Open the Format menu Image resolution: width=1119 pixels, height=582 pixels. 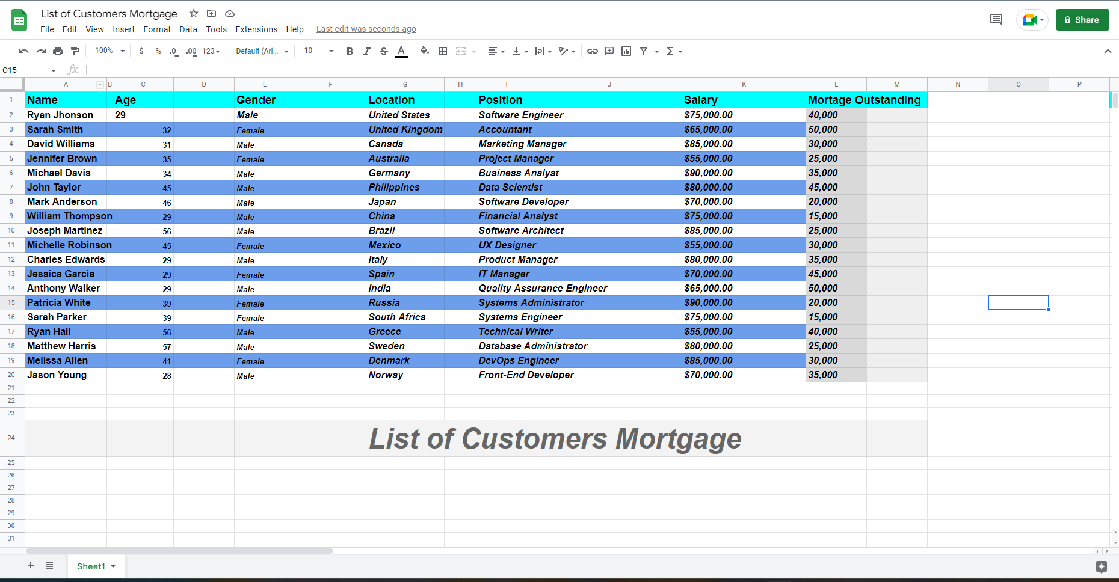pos(157,29)
